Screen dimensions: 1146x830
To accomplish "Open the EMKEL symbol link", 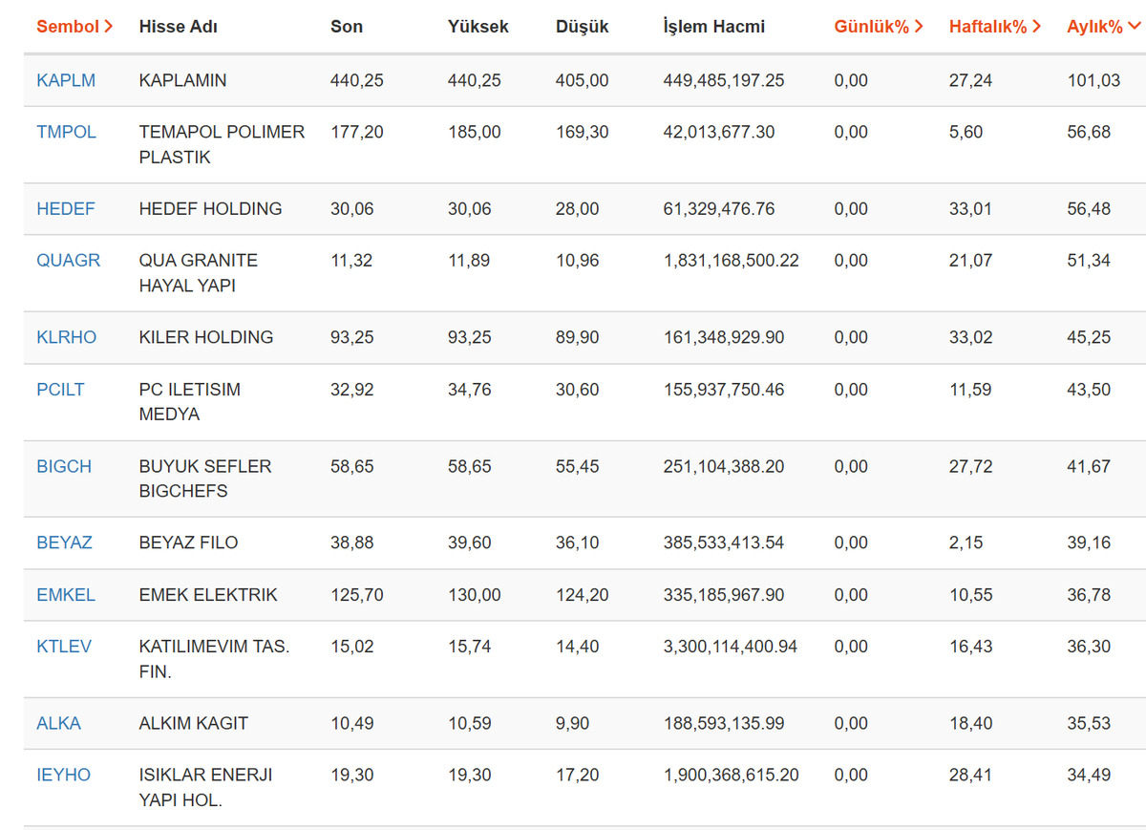I will click(x=66, y=594).
